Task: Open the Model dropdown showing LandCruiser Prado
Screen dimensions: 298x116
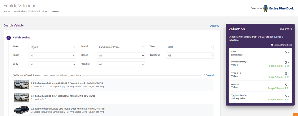Action: pos(121,47)
